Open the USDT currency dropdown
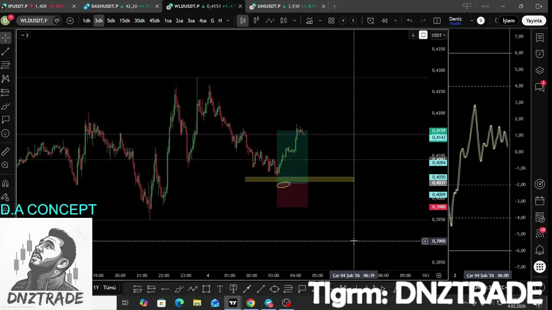Image resolution: width=552 pixels, height=310 pixels. click(439, 35)
